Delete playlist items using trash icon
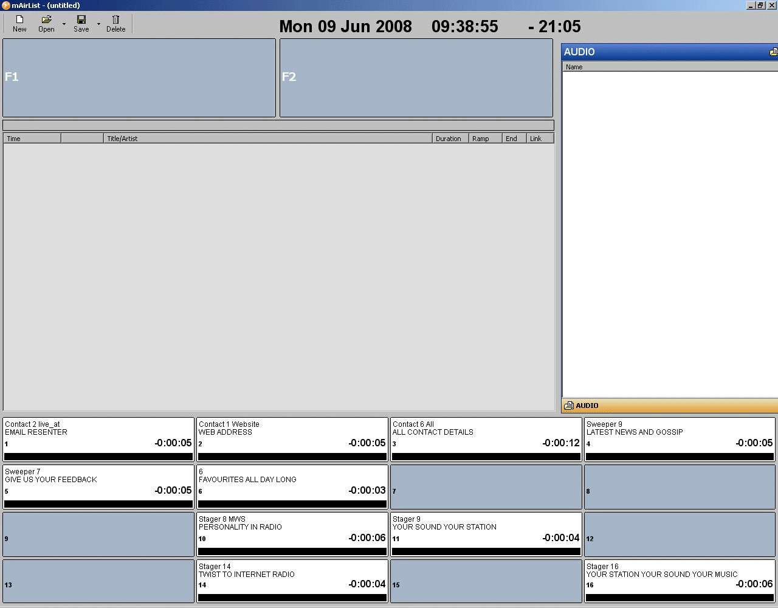This screenshot has height=608, width=778. (115, 24)
